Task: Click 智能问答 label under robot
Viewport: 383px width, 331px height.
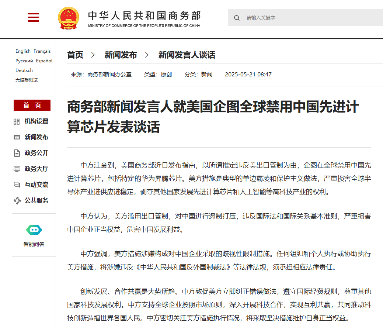Action: click(34, 244)
